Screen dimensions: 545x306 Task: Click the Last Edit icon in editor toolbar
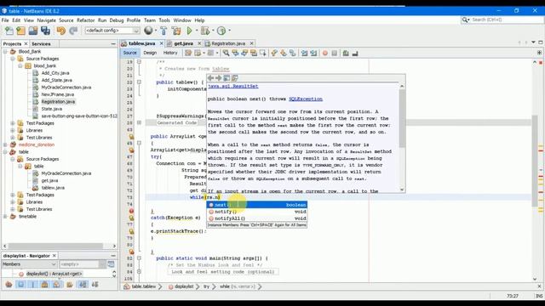(188, 53)
